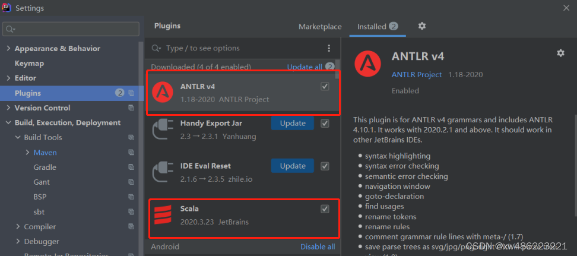The width and height of the screenshot is (577, 256).
Task: Open gear menu in ANTLR details panel
Action: [x=560, y=53]
